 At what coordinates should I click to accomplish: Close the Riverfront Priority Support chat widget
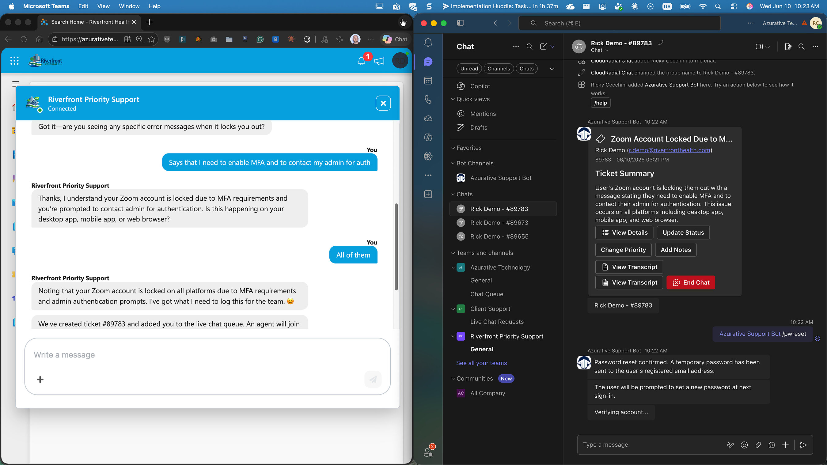[383, 103]
